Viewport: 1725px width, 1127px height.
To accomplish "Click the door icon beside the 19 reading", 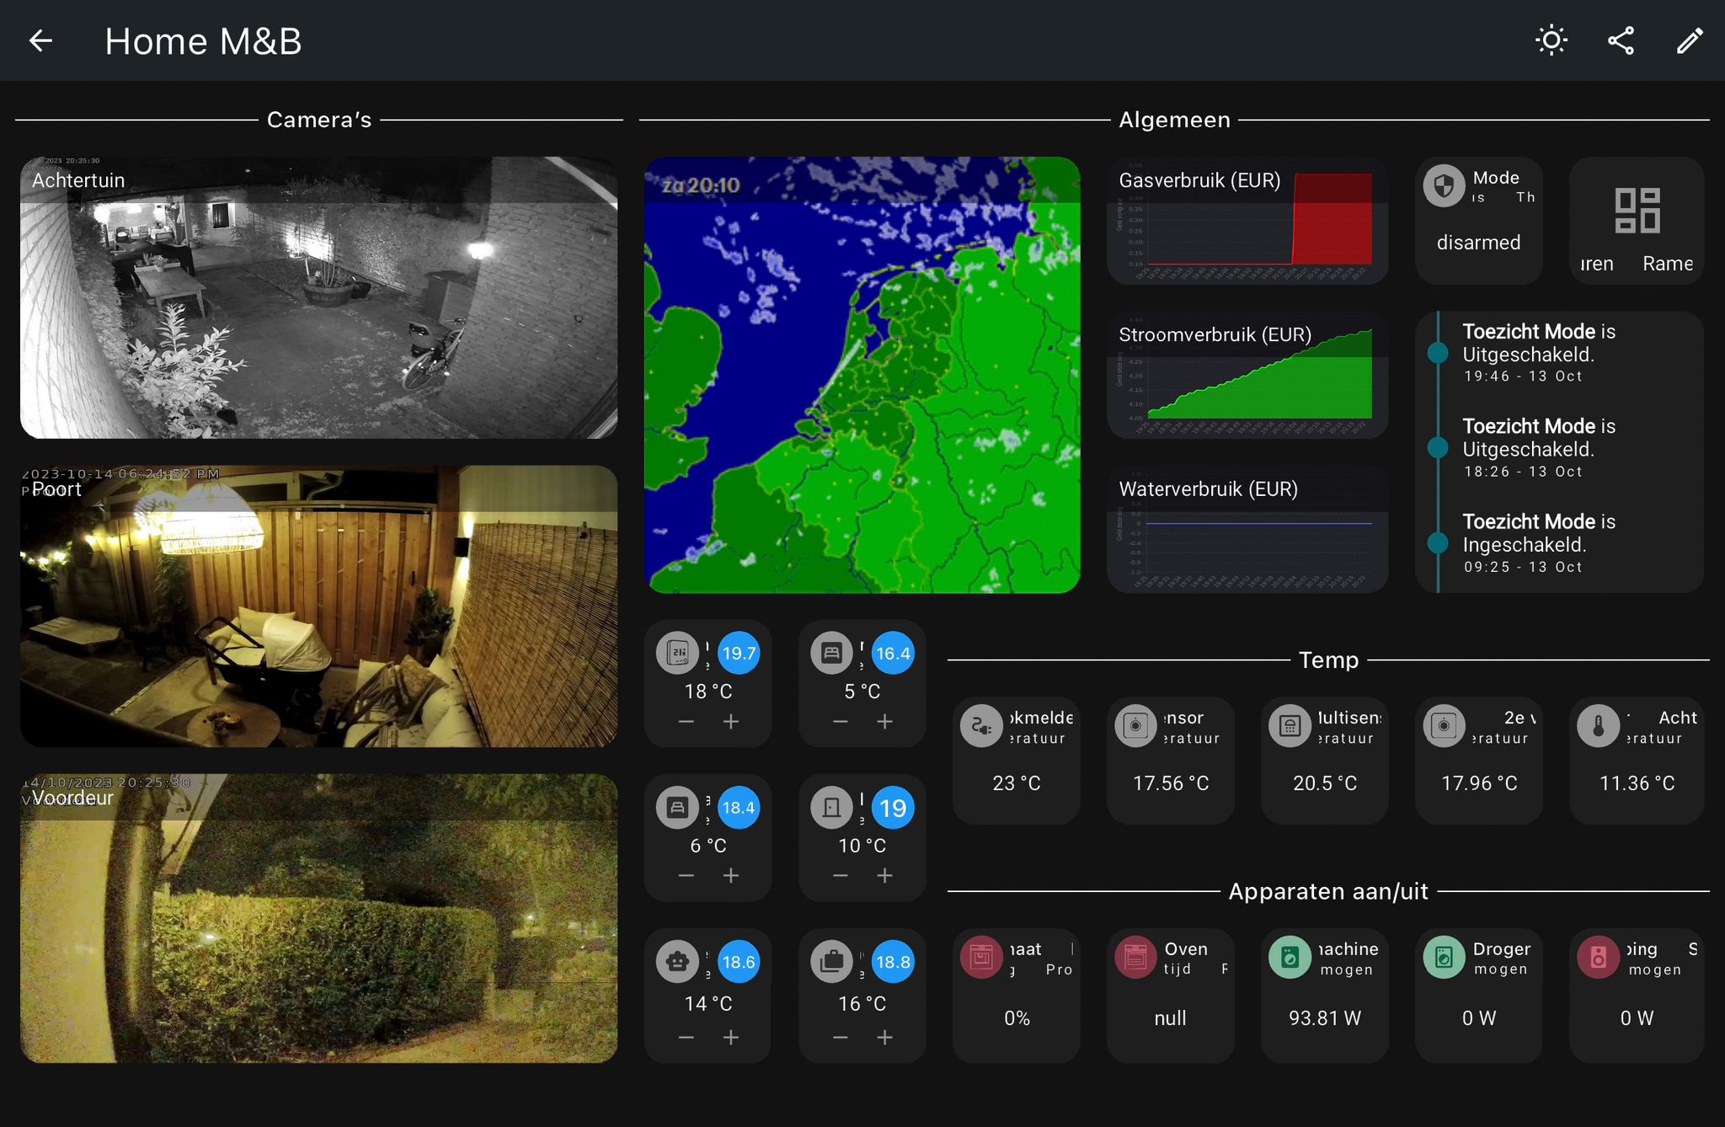I will click(832, 807).
